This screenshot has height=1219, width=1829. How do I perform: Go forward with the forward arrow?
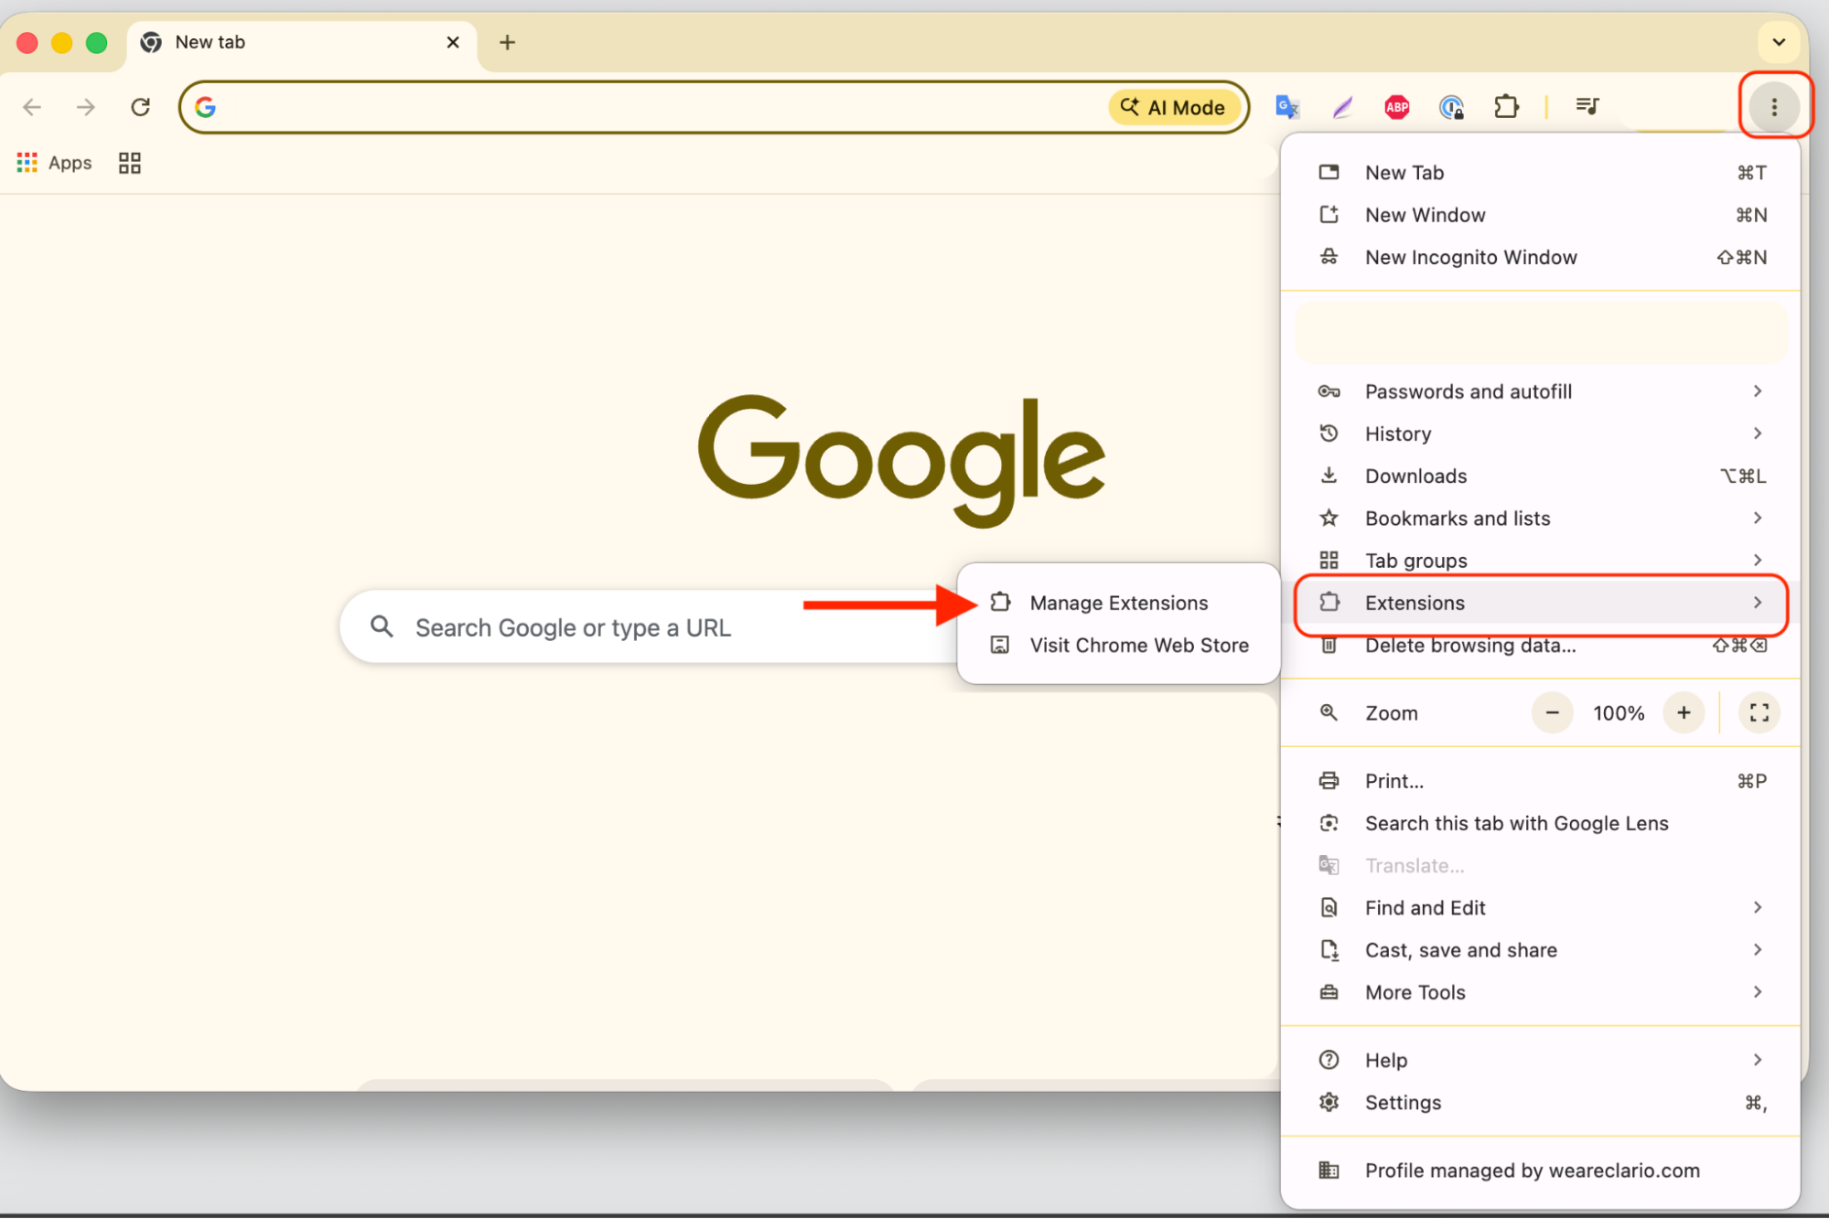click(x=86, y=107)
